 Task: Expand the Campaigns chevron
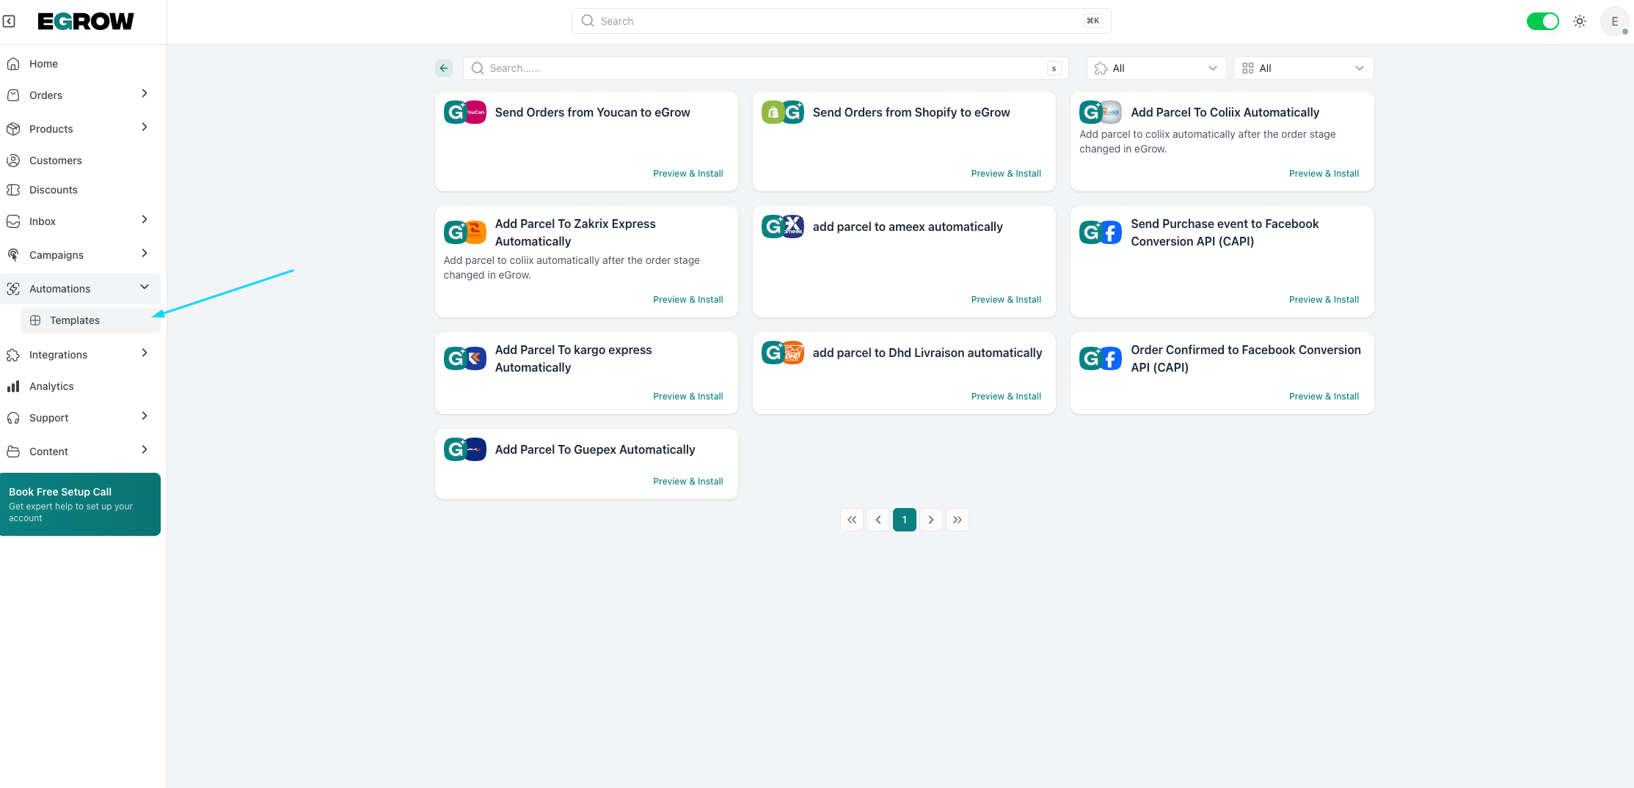[x=145, y=254]
